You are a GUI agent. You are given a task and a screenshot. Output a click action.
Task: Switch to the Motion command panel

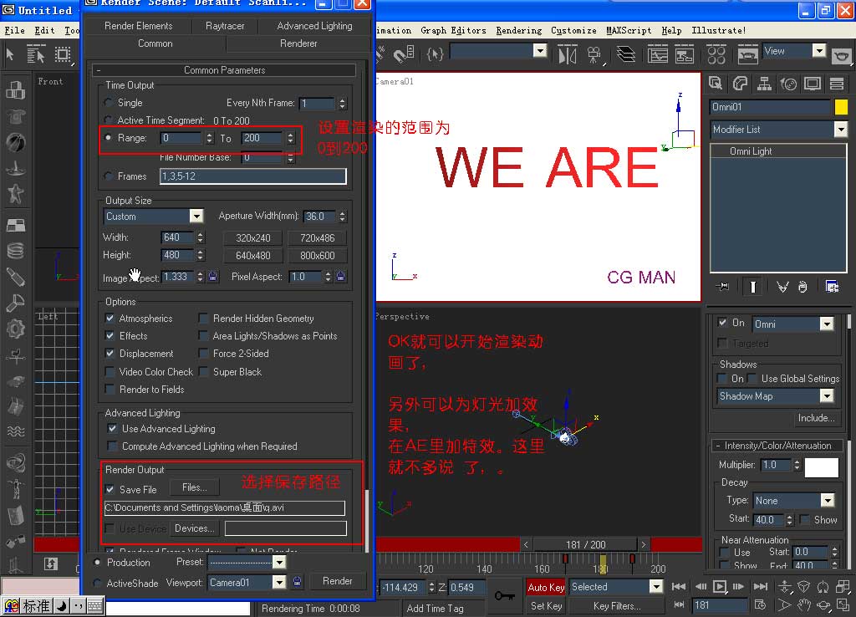point(788,84)
